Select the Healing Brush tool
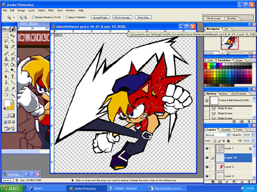The height and width of the screenshot is (192, 257). (x=6, y=54)
